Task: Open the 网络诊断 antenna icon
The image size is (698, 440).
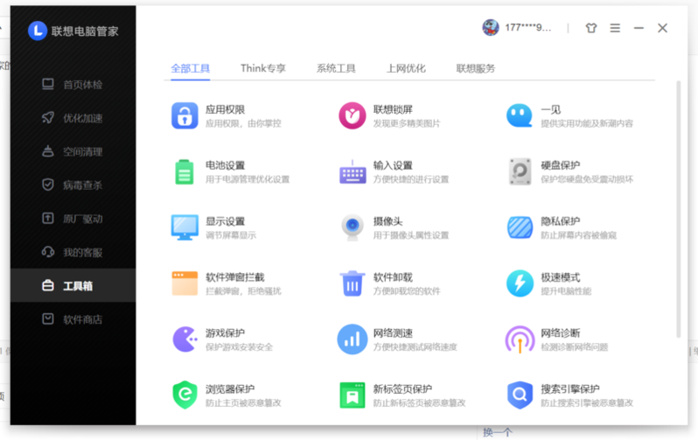Action: [x=520, y=339]
